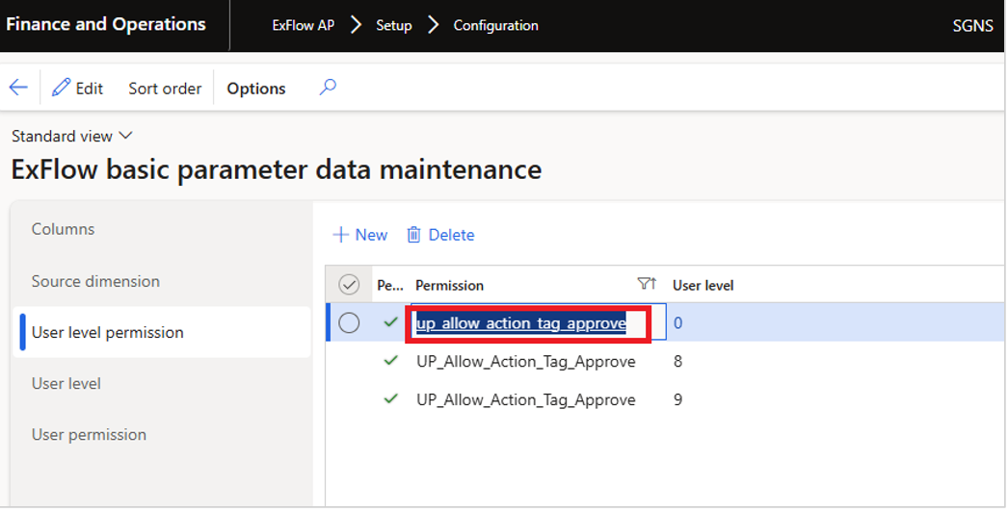Click the User level value 9
The width and height of the screenshot is (1008, 512).
coord(677,400)
